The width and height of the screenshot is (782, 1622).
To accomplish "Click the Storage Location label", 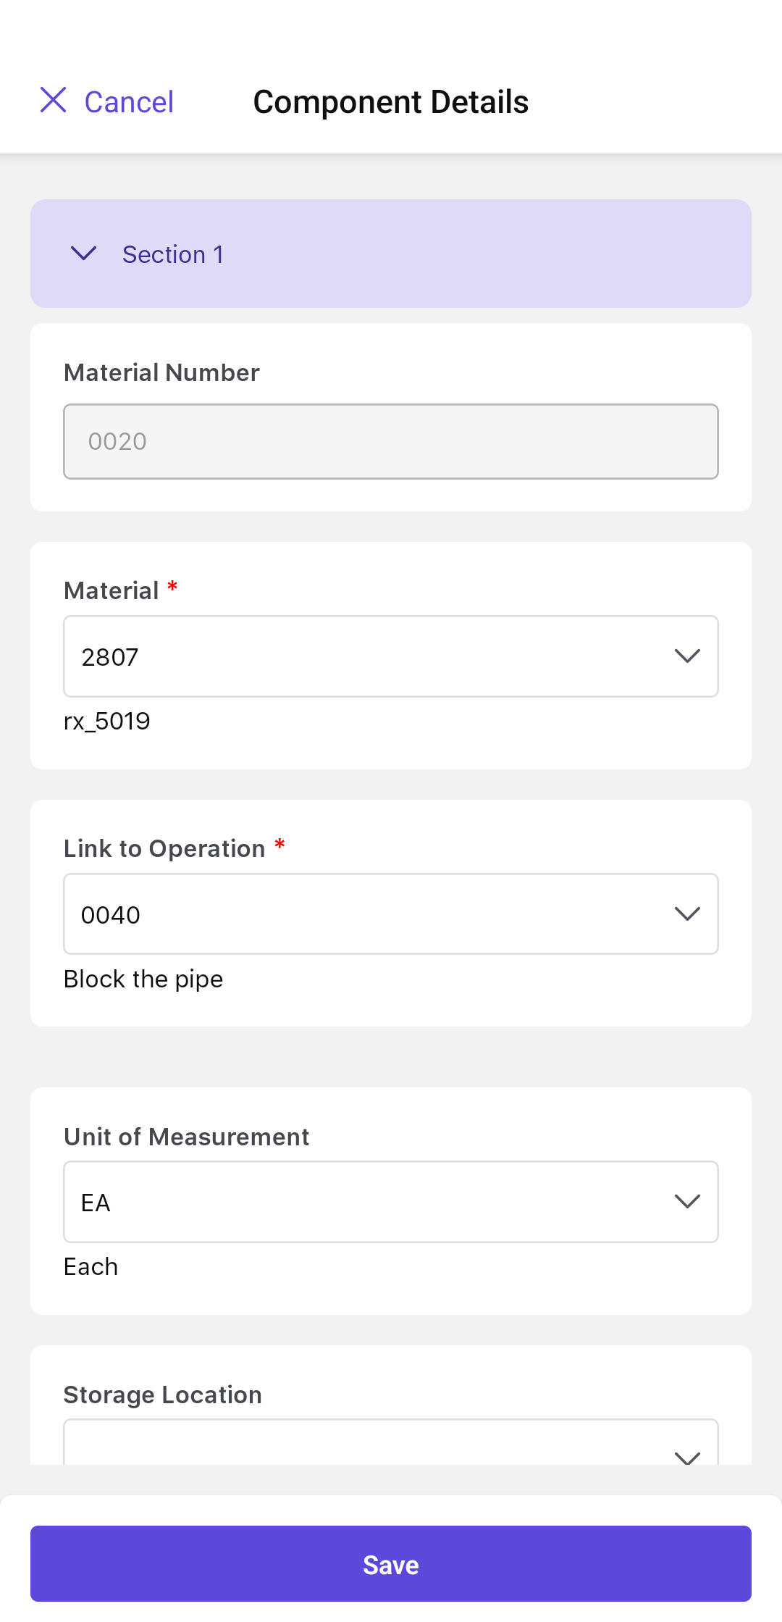I will click(163, 1395).
